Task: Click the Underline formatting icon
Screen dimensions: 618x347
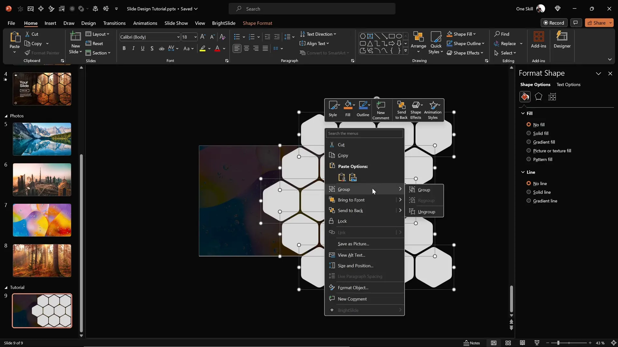Action: [143, 49]
